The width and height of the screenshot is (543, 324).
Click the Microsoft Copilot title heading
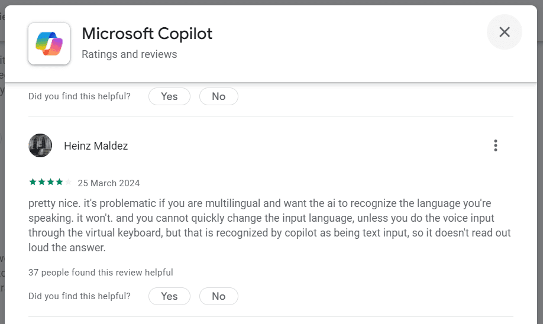coord(147,34)
